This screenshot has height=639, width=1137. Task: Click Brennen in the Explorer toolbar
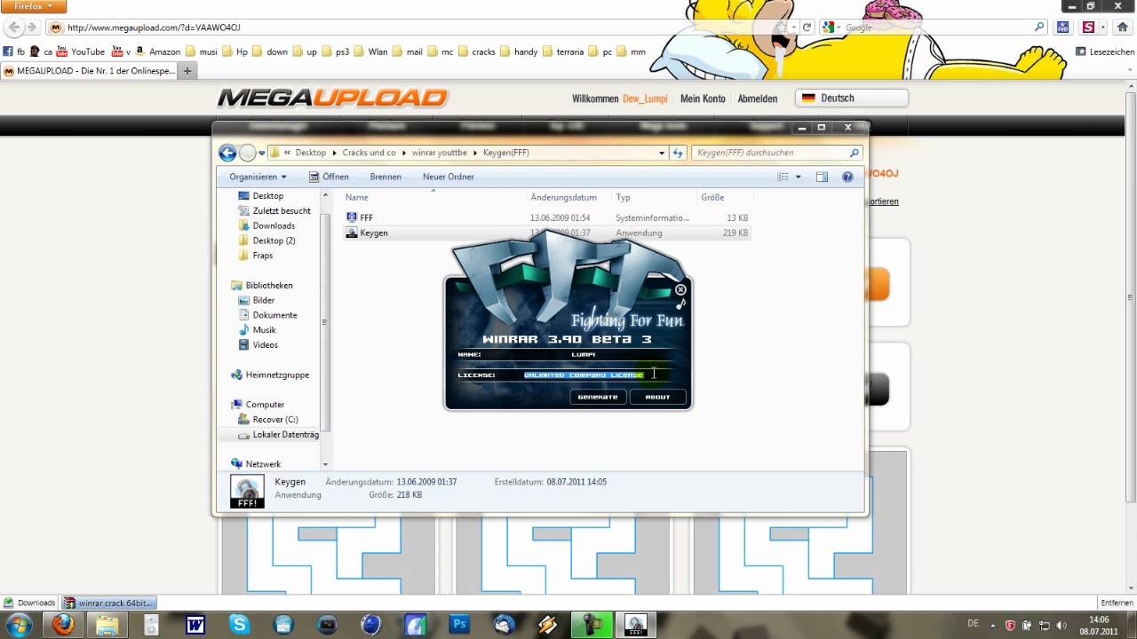point(386,177)
